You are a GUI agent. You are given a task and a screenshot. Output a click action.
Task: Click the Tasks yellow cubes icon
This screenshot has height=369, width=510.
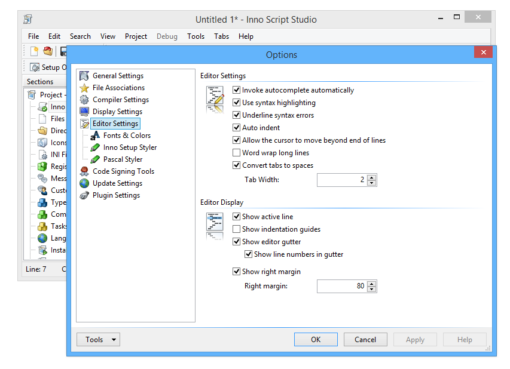(42, 226)
